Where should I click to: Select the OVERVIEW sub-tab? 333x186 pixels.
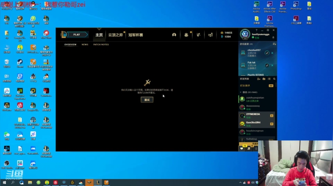[x=70, y=45]
